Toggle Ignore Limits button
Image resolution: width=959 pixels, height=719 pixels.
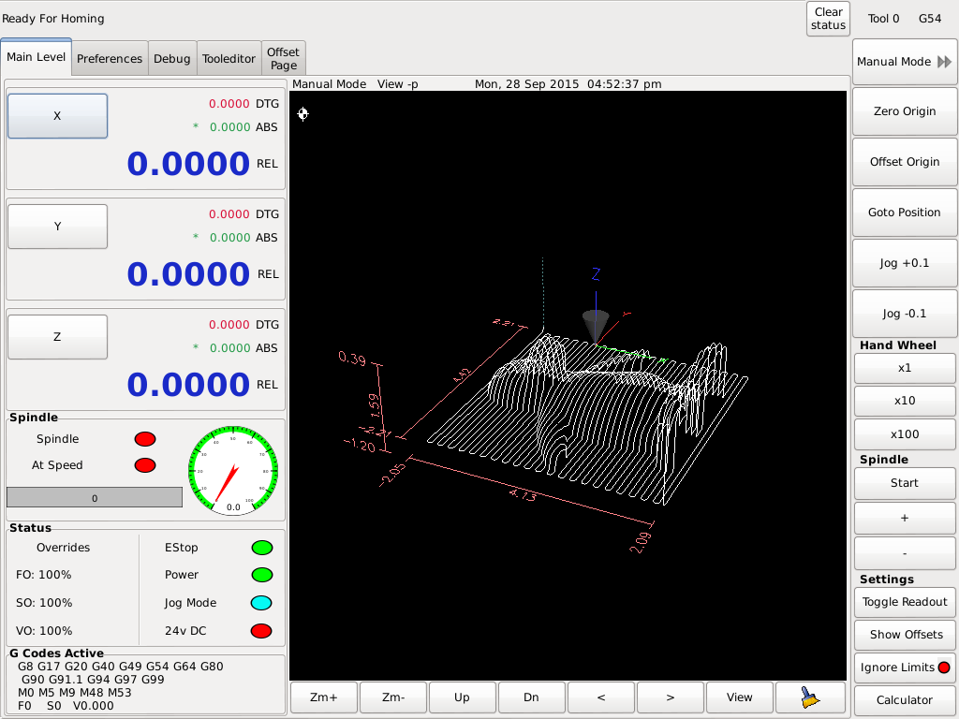(x=906, y=668)
